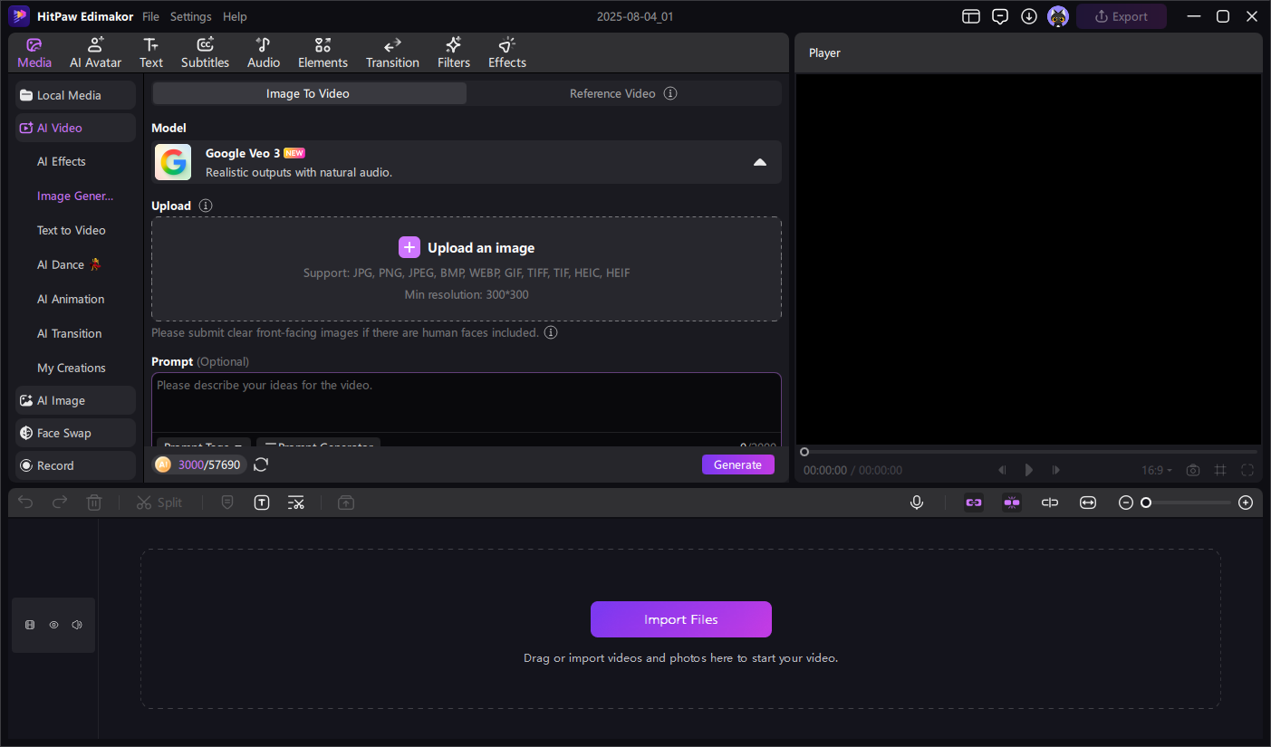
Task: Open the Elements tab
Action: (323, 53)
